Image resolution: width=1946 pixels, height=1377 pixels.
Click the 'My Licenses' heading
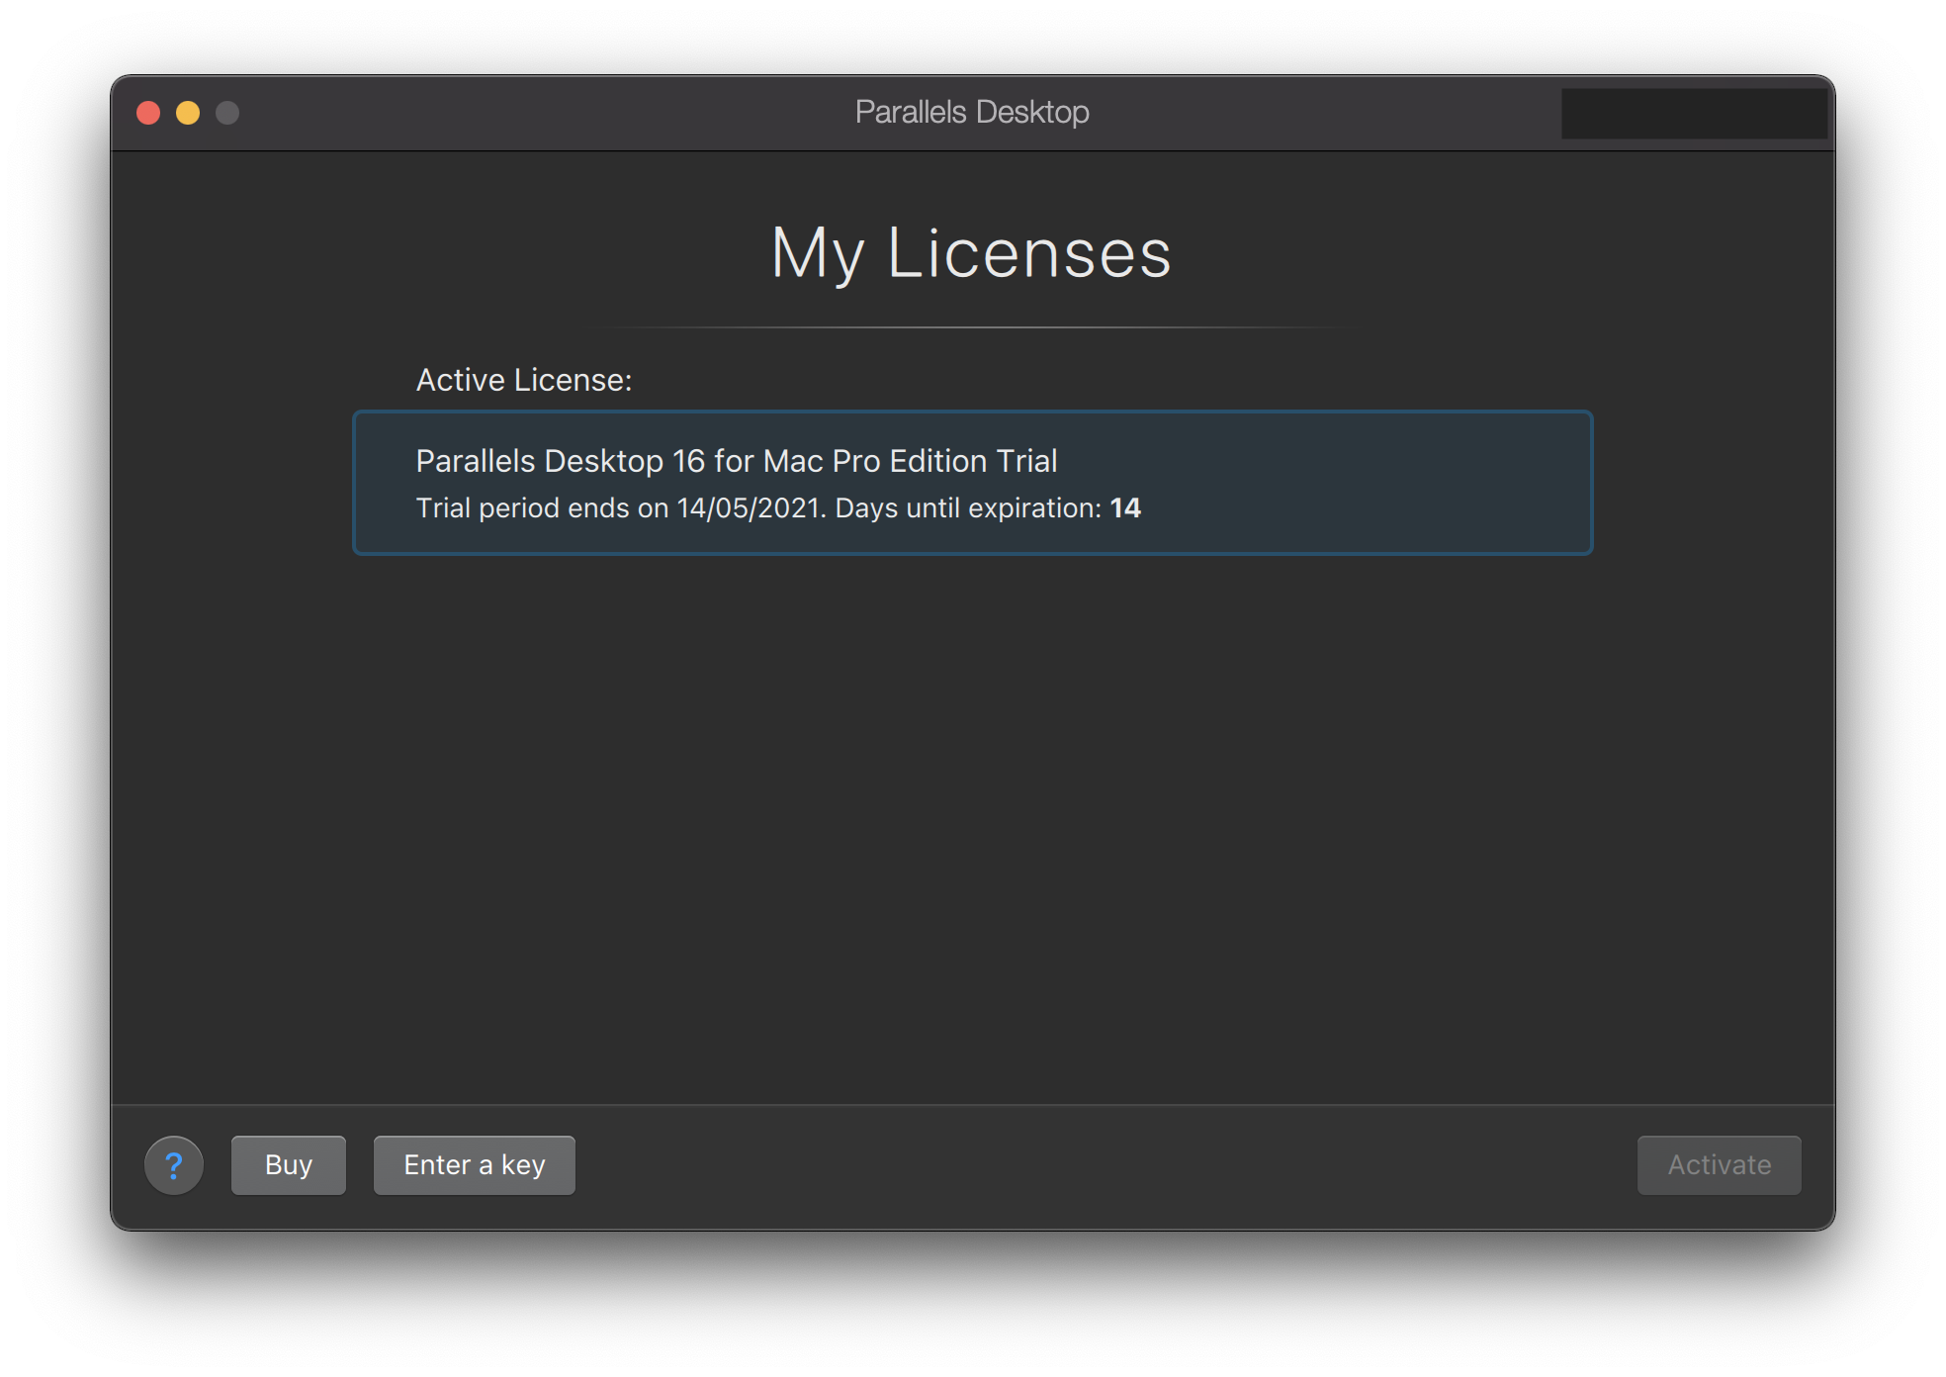[x=972, y=253]
